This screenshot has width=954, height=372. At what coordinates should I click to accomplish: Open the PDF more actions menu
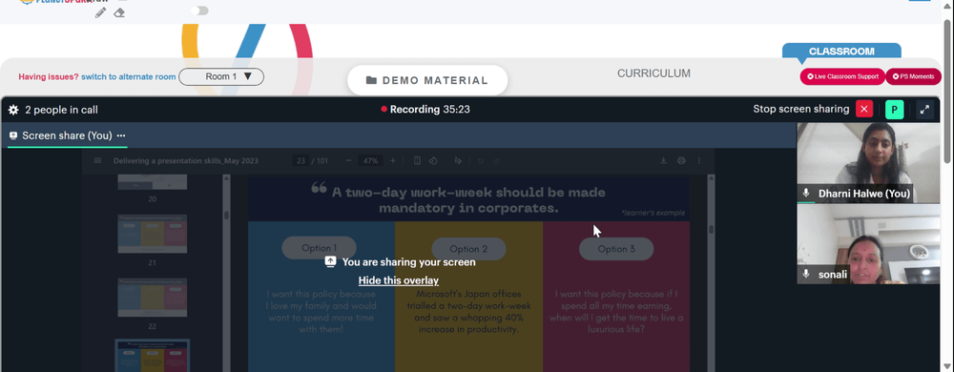pos(699,161)
